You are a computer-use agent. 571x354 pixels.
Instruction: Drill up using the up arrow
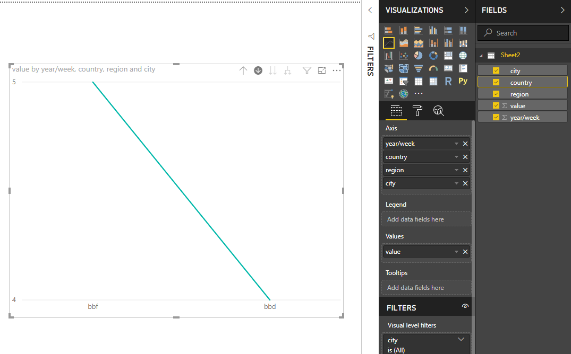[243, 70]
